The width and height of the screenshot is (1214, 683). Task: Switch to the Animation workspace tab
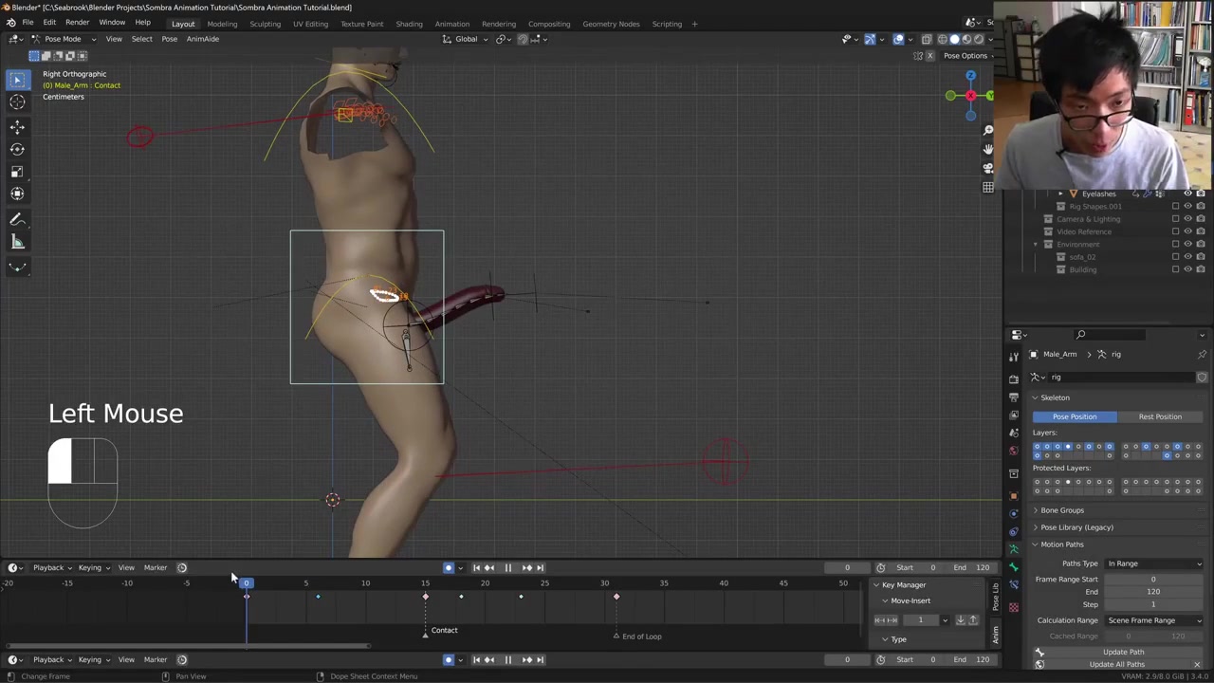pyautogui.click(x=451, y=24)
